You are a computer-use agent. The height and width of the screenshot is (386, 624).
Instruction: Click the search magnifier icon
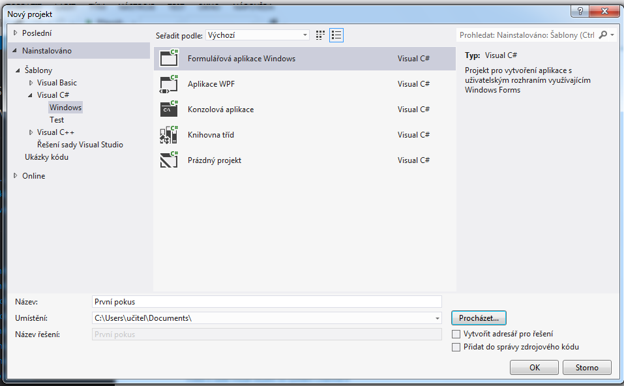[603, 35]
